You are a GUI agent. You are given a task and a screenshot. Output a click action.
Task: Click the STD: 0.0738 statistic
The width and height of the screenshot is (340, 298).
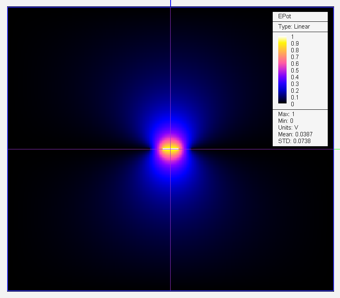pos(294,141)
